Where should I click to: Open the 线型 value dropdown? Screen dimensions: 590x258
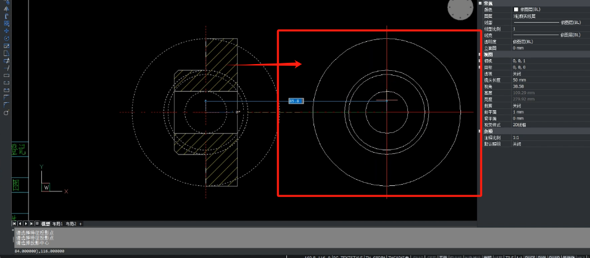tap(551, 22)
